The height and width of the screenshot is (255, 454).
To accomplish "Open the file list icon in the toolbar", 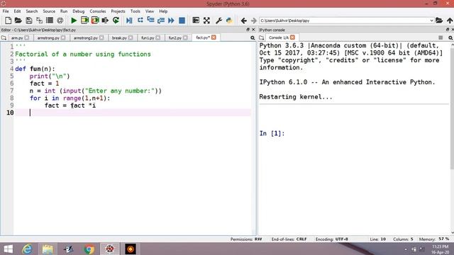I will tap(50, 21).
